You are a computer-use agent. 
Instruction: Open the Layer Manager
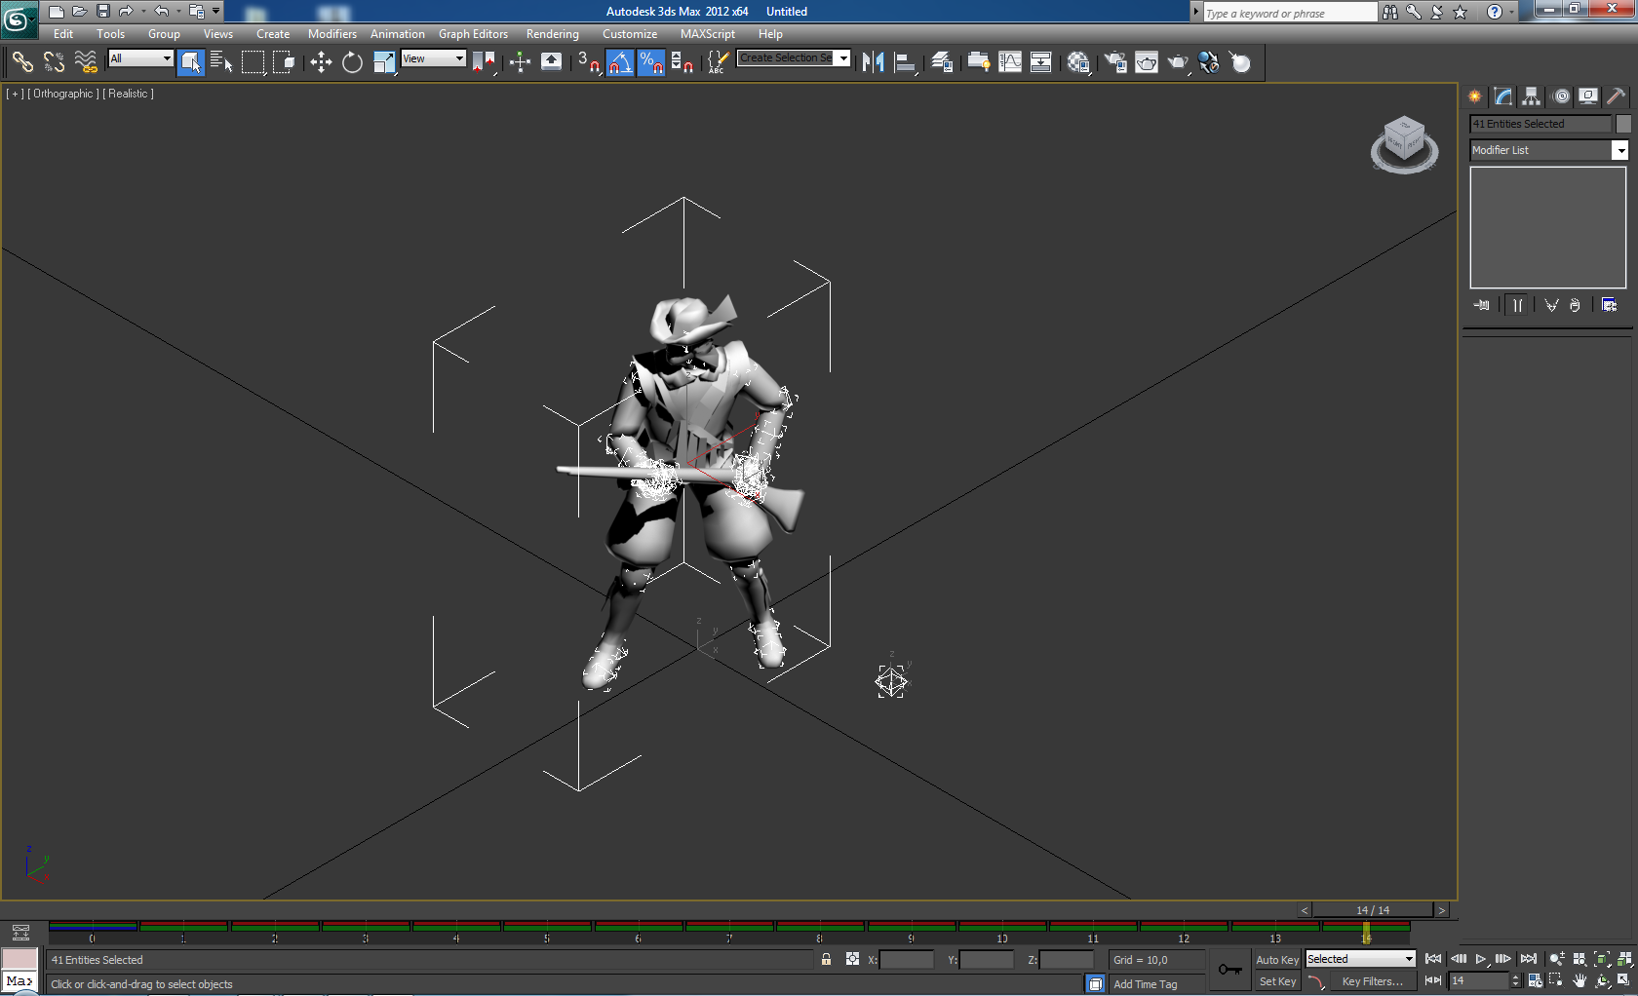942,62
